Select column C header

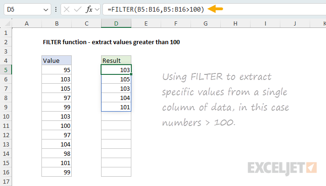point(87,23)
